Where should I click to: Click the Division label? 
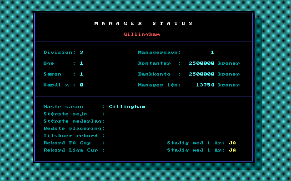60,52
